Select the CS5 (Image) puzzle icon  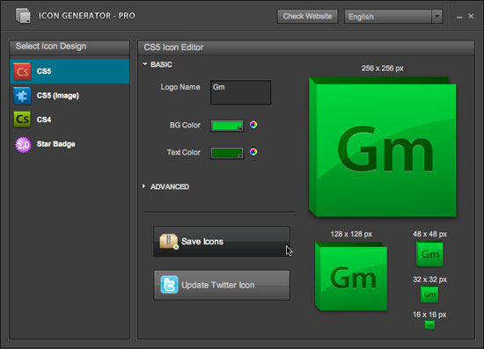click(22, 96)
